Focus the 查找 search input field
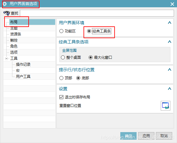Screen dimensions: 177x143 click(x=97, y=13)
